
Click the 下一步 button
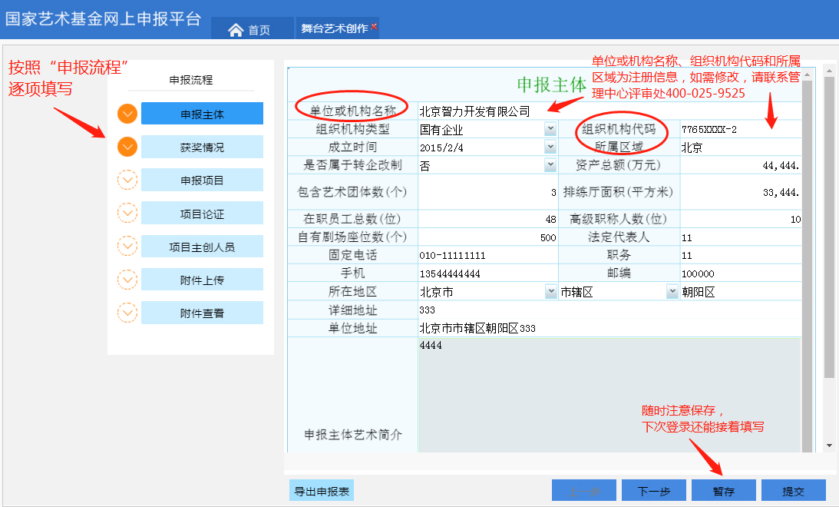[654, 491]
